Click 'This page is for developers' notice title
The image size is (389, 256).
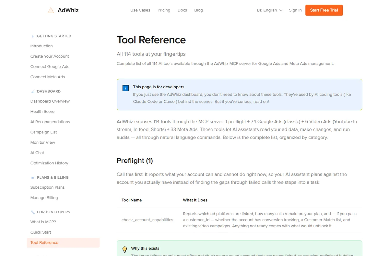pos(159,87)
